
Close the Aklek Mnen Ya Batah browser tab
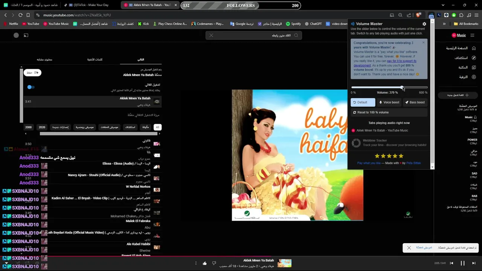(x=175, y=5)
